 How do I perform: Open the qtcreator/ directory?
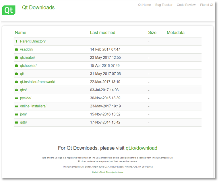pyautogui.click(x=28, y=57)
